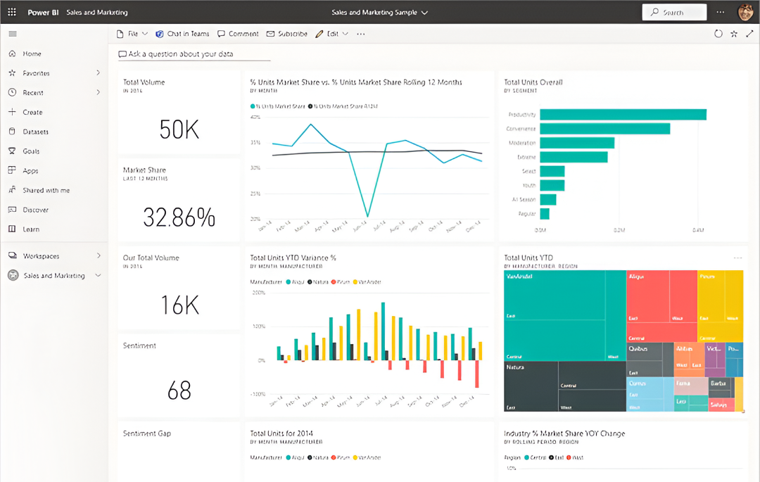Screen dimensions: 760x482
Task: Open Total Units YTD tile ellipsis
Action: coord(737,258)
